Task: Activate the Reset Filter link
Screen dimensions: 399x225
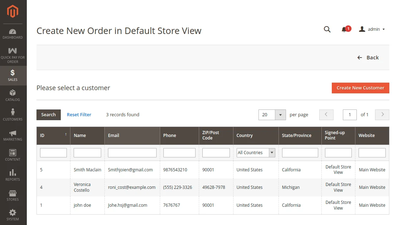Action: click(x=79, y=114)
